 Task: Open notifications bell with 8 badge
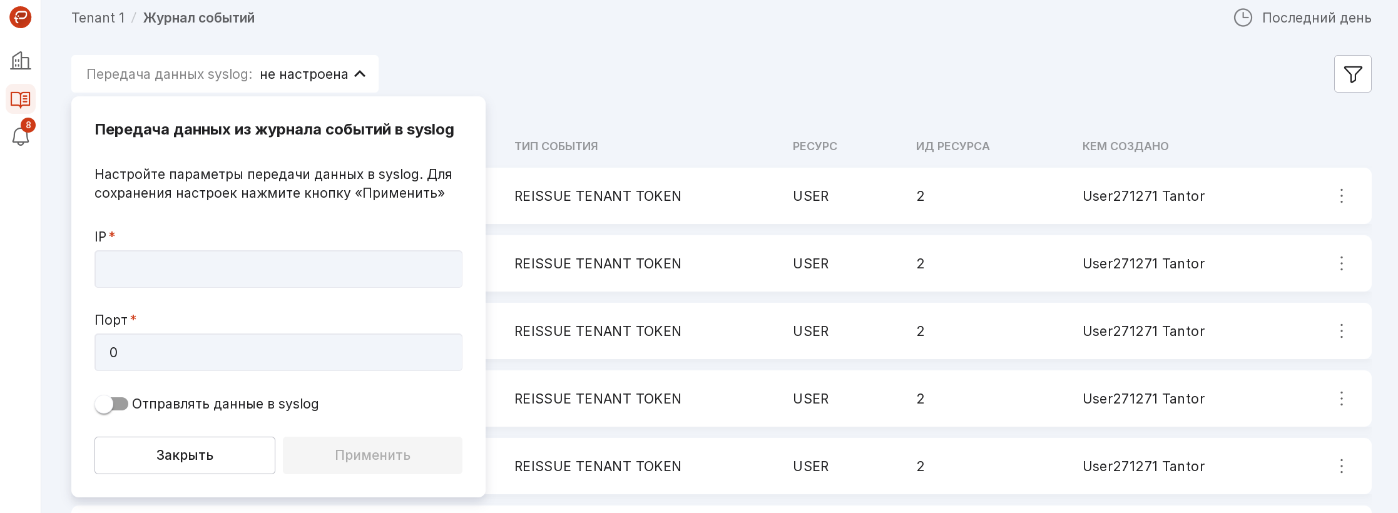click(x=20, y=136)
